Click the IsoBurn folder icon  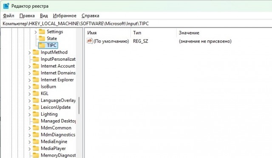point(36,87)
